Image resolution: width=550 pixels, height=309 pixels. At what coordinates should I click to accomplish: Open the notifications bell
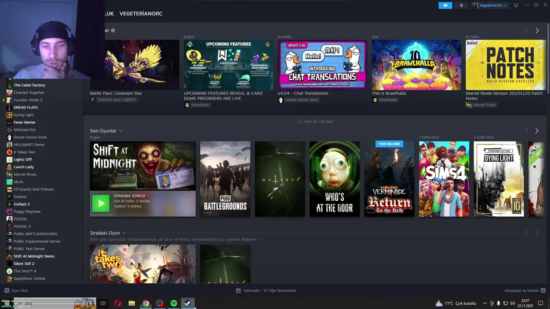(461, 6)
